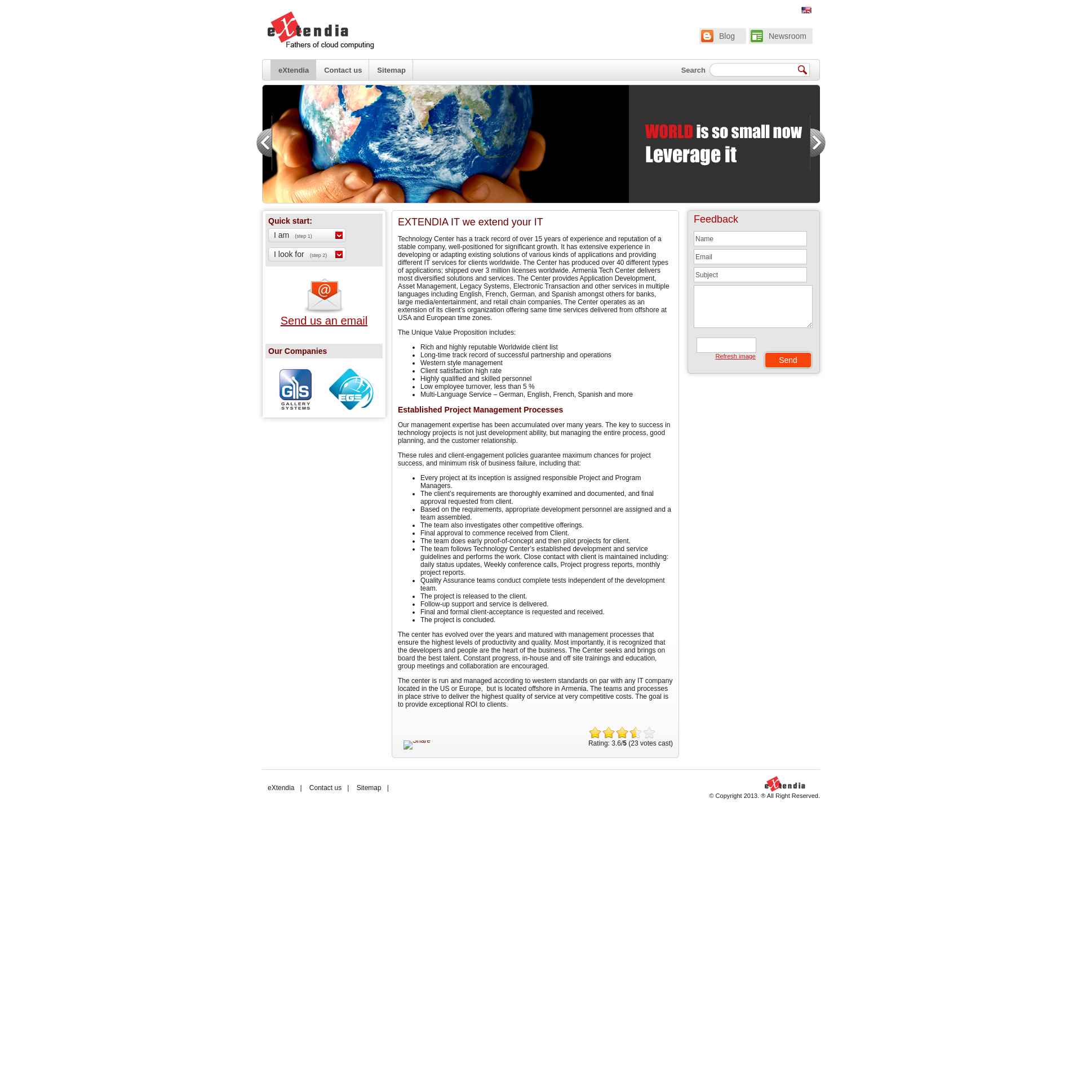Screen dimensions: 1082x1082
Task: Open the Contact us menu item
Action: tap(343, 69)
